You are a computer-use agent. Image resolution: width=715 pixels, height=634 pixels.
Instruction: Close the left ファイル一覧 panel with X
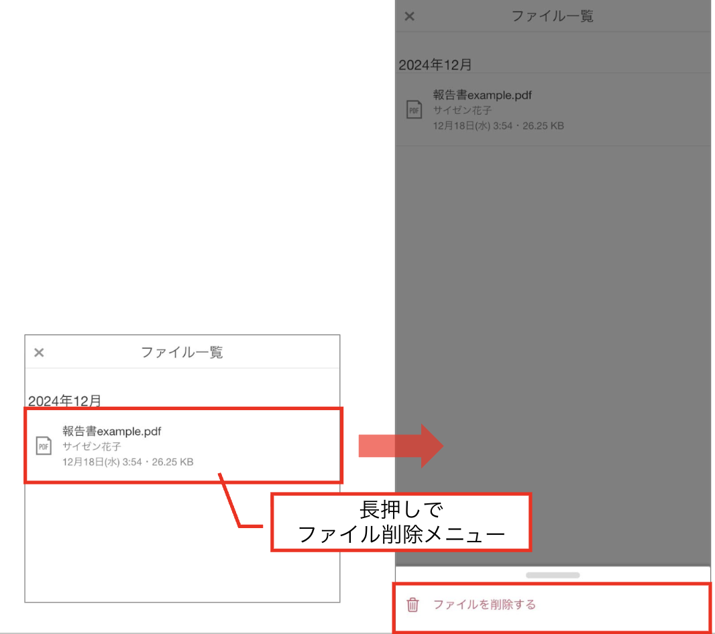[x=39, y=353]
